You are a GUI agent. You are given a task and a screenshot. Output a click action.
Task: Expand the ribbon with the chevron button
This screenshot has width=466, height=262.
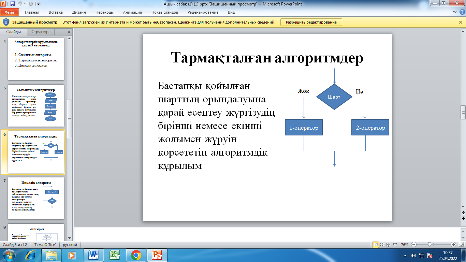455,12
